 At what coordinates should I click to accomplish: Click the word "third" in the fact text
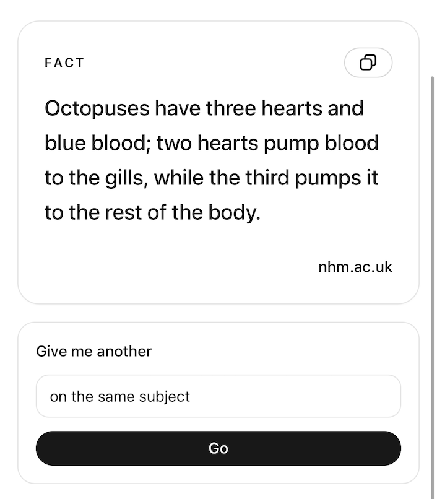point(267,178)
